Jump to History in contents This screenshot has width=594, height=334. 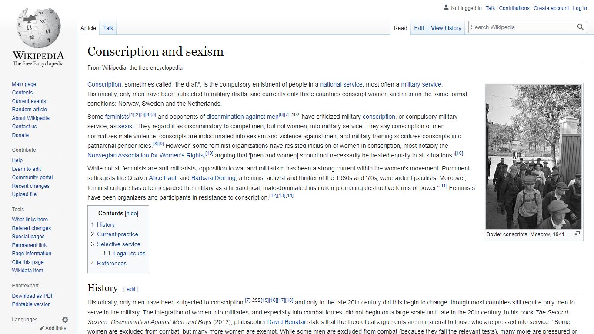point(106,224)
